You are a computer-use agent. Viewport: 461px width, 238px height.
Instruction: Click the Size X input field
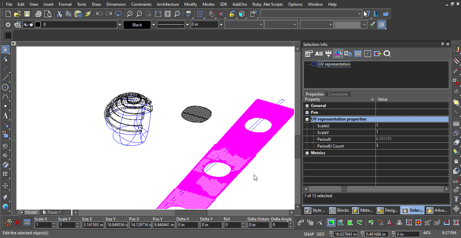click(93, 225)
